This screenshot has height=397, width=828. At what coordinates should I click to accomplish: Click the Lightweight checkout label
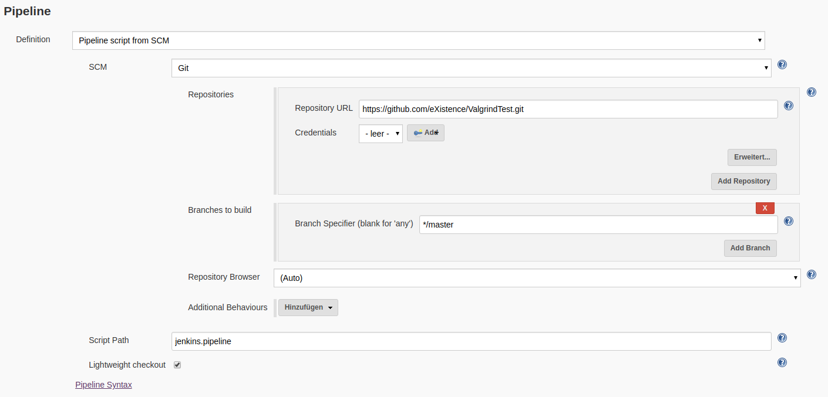click(127, 365)
